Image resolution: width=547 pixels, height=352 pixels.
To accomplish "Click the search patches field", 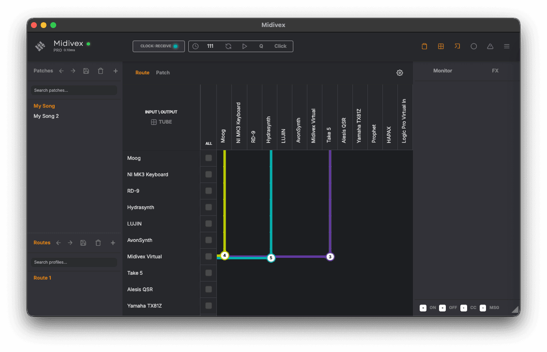I will [x=74, y=90].
